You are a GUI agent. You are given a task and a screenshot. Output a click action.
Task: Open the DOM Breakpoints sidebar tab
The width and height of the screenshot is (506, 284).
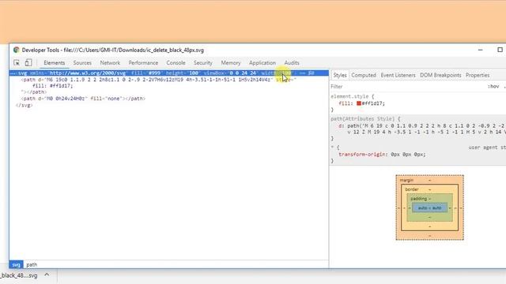pyautogui.click(x=440, y=75)
